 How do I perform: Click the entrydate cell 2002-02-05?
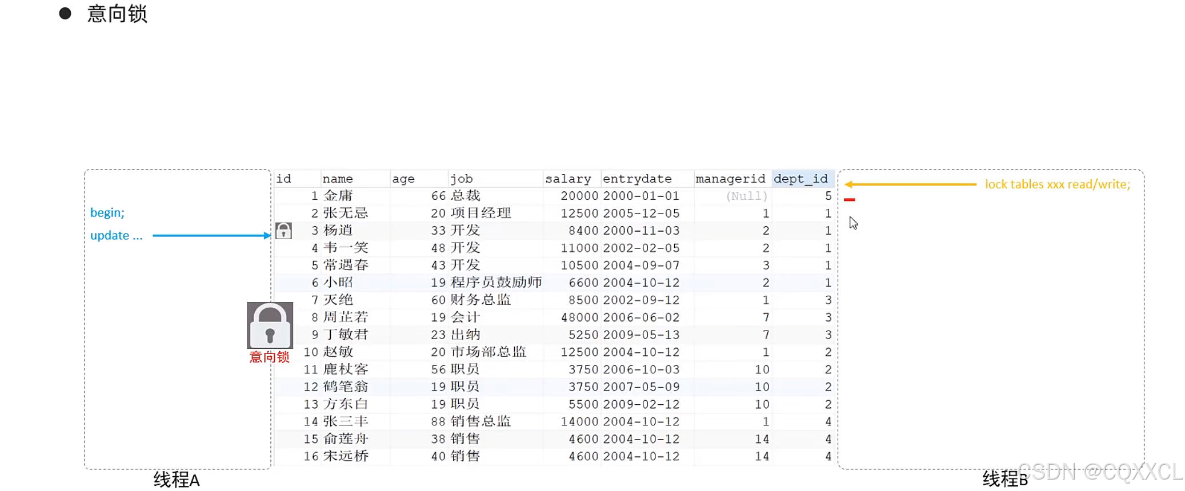tap(641, 248)
